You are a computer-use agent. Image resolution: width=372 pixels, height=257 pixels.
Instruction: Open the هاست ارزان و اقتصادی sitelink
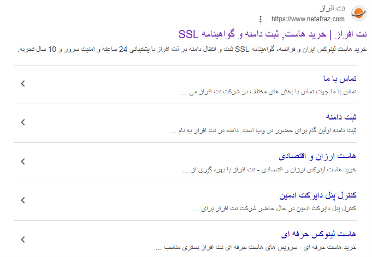[x=317, y=157]
